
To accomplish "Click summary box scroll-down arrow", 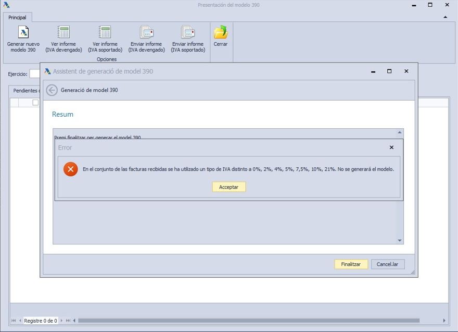I will tap(400, 240).
